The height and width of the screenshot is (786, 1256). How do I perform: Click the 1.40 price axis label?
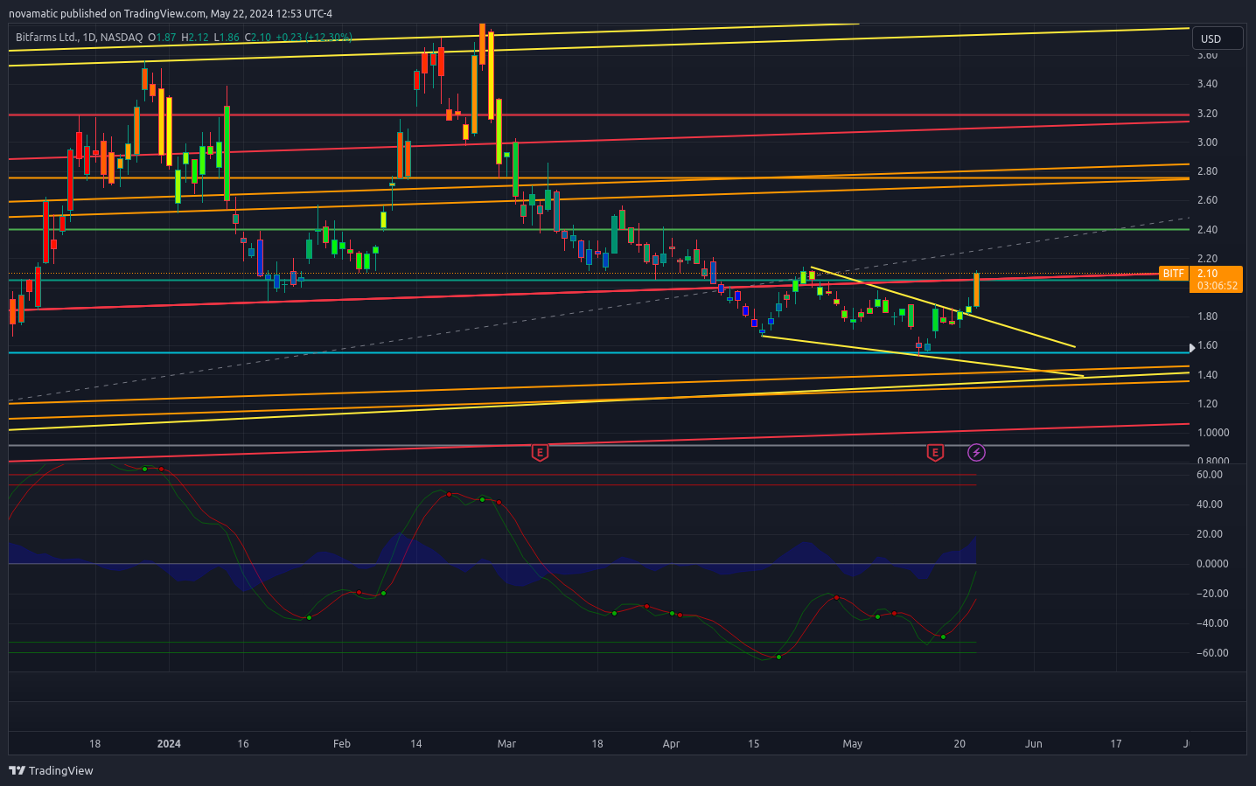coord(1207,375)
